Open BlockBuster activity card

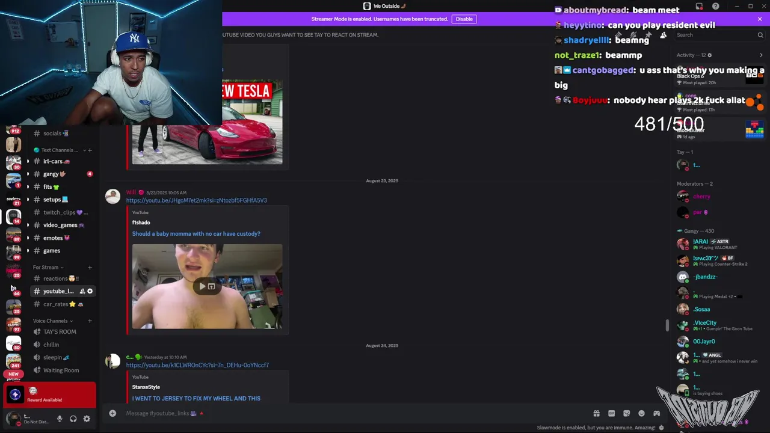(x=719, y=130)
